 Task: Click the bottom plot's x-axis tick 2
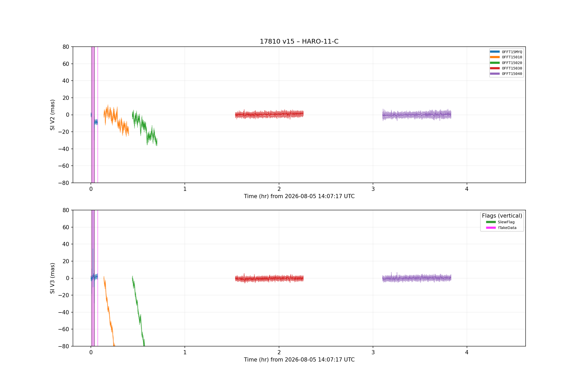point(279,352)
